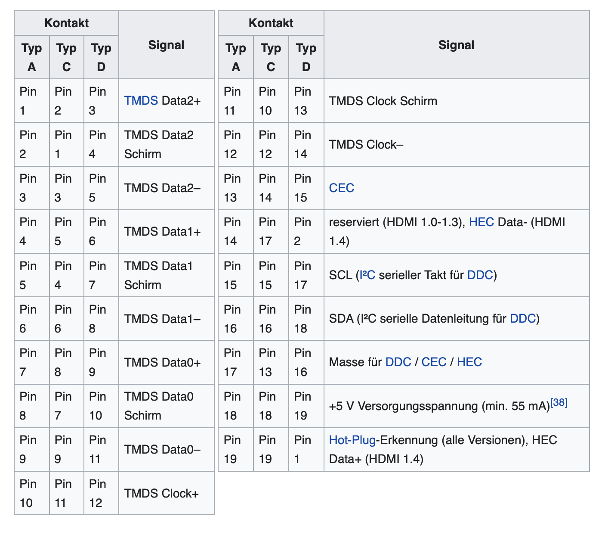Screen dimensions: 605x535
Task: Select the 'TMDS Data0–' cell
Action: pos(167,450)
